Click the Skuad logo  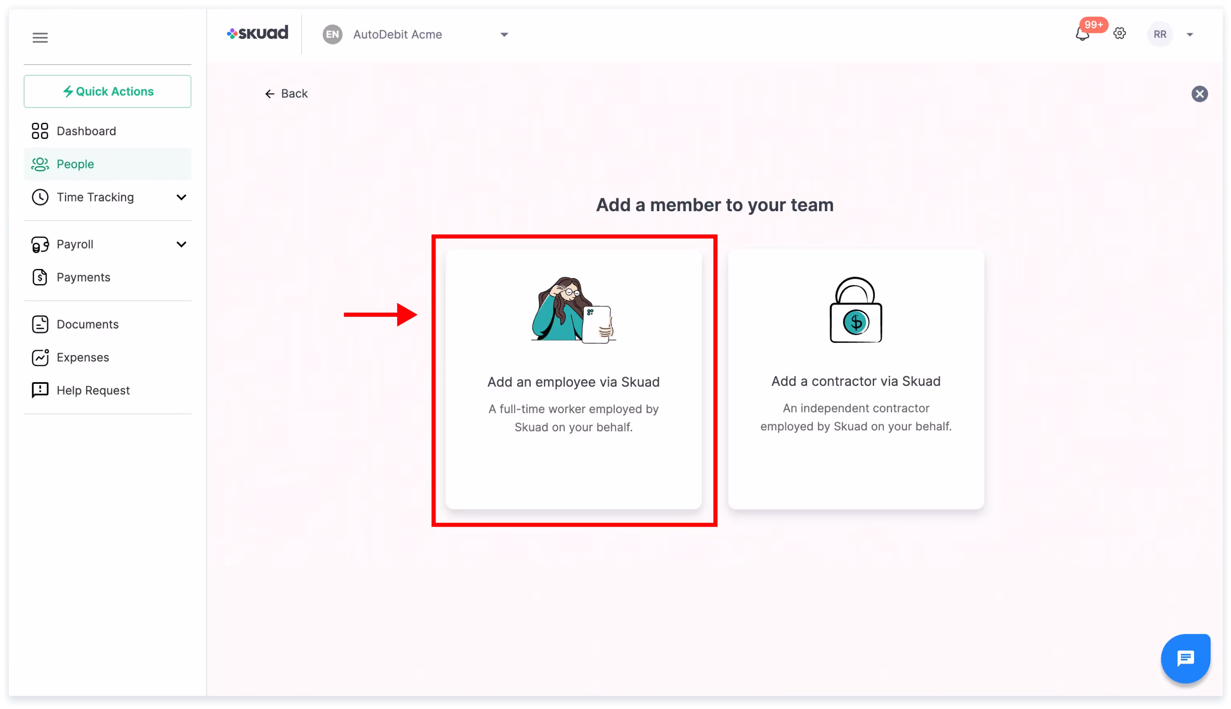tap(258, 33)
